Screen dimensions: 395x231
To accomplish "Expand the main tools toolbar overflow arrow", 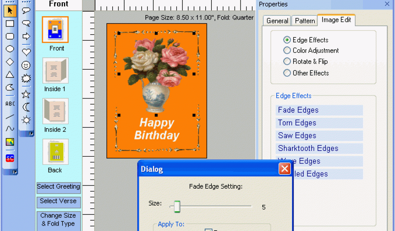I will [15, 172].
